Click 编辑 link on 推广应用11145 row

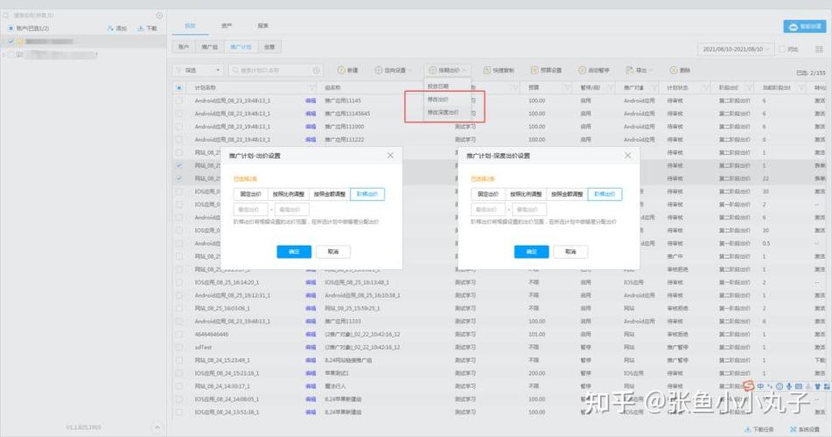tap(311, 101)
